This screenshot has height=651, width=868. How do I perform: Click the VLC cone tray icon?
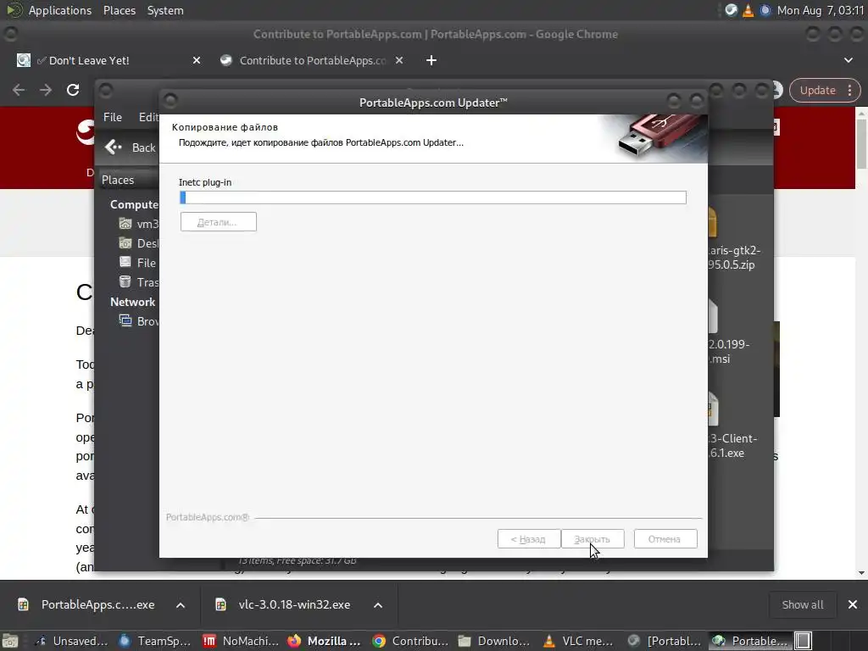pos(748,10)
